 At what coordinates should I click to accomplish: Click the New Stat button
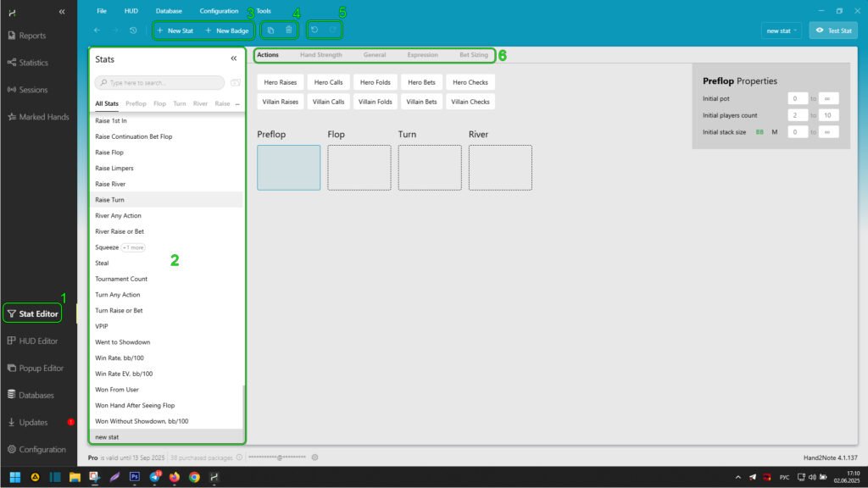(x=175, y=30)
